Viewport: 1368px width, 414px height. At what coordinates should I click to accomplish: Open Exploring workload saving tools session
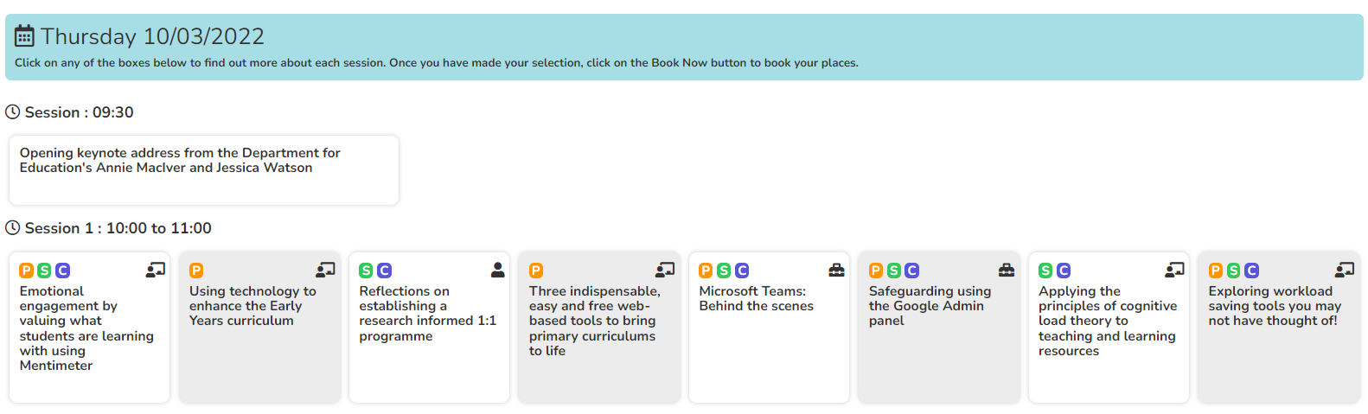pos(1279,328)
